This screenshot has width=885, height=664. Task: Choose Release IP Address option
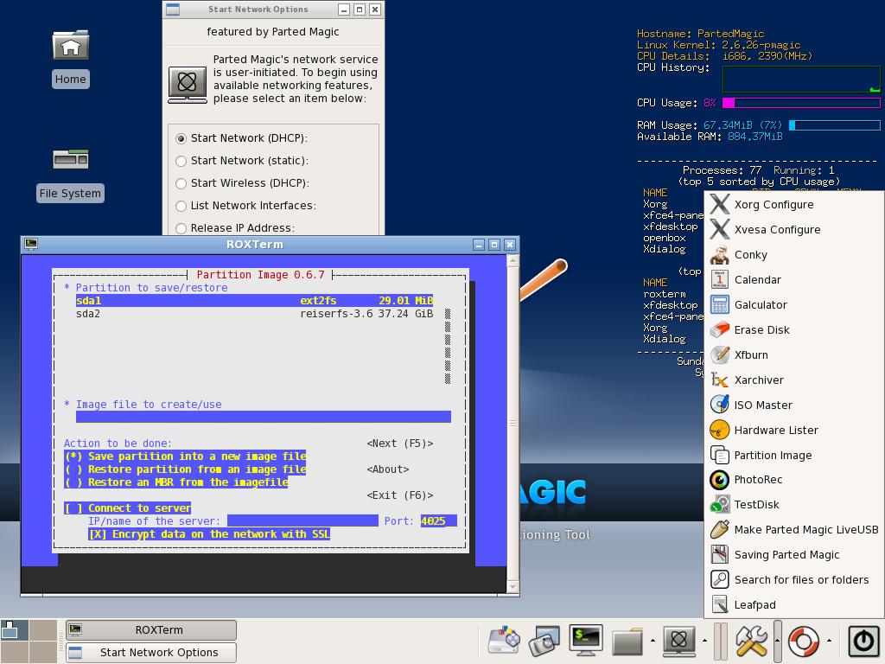(181, 228)
